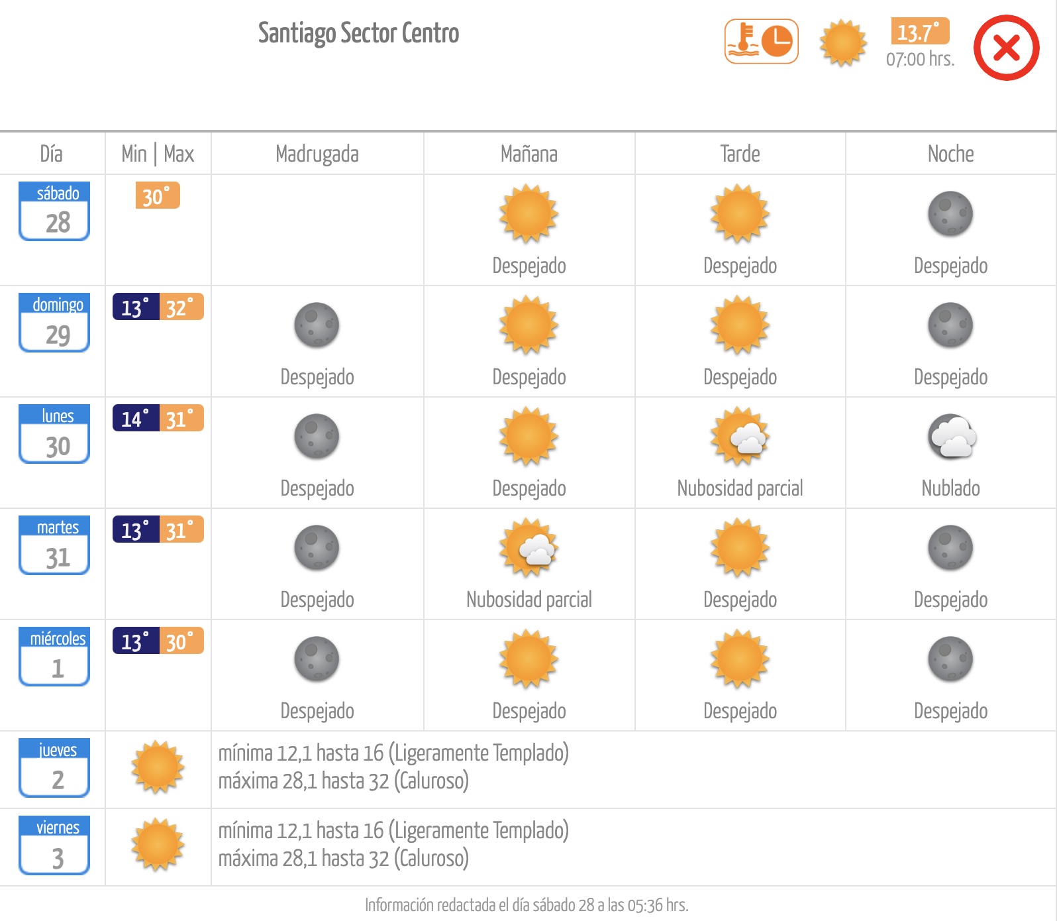Open the domingo 29 calendar day
Screen dimensions: 1057x921
pos(54,323)
